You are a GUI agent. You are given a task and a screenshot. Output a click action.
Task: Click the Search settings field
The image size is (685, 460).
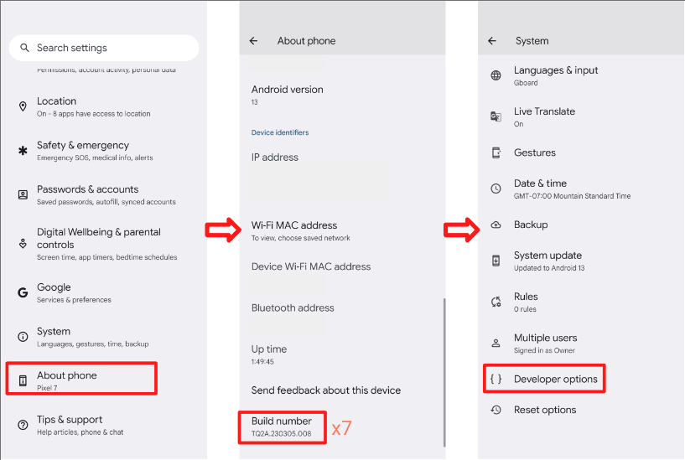(x=104, y=48)
